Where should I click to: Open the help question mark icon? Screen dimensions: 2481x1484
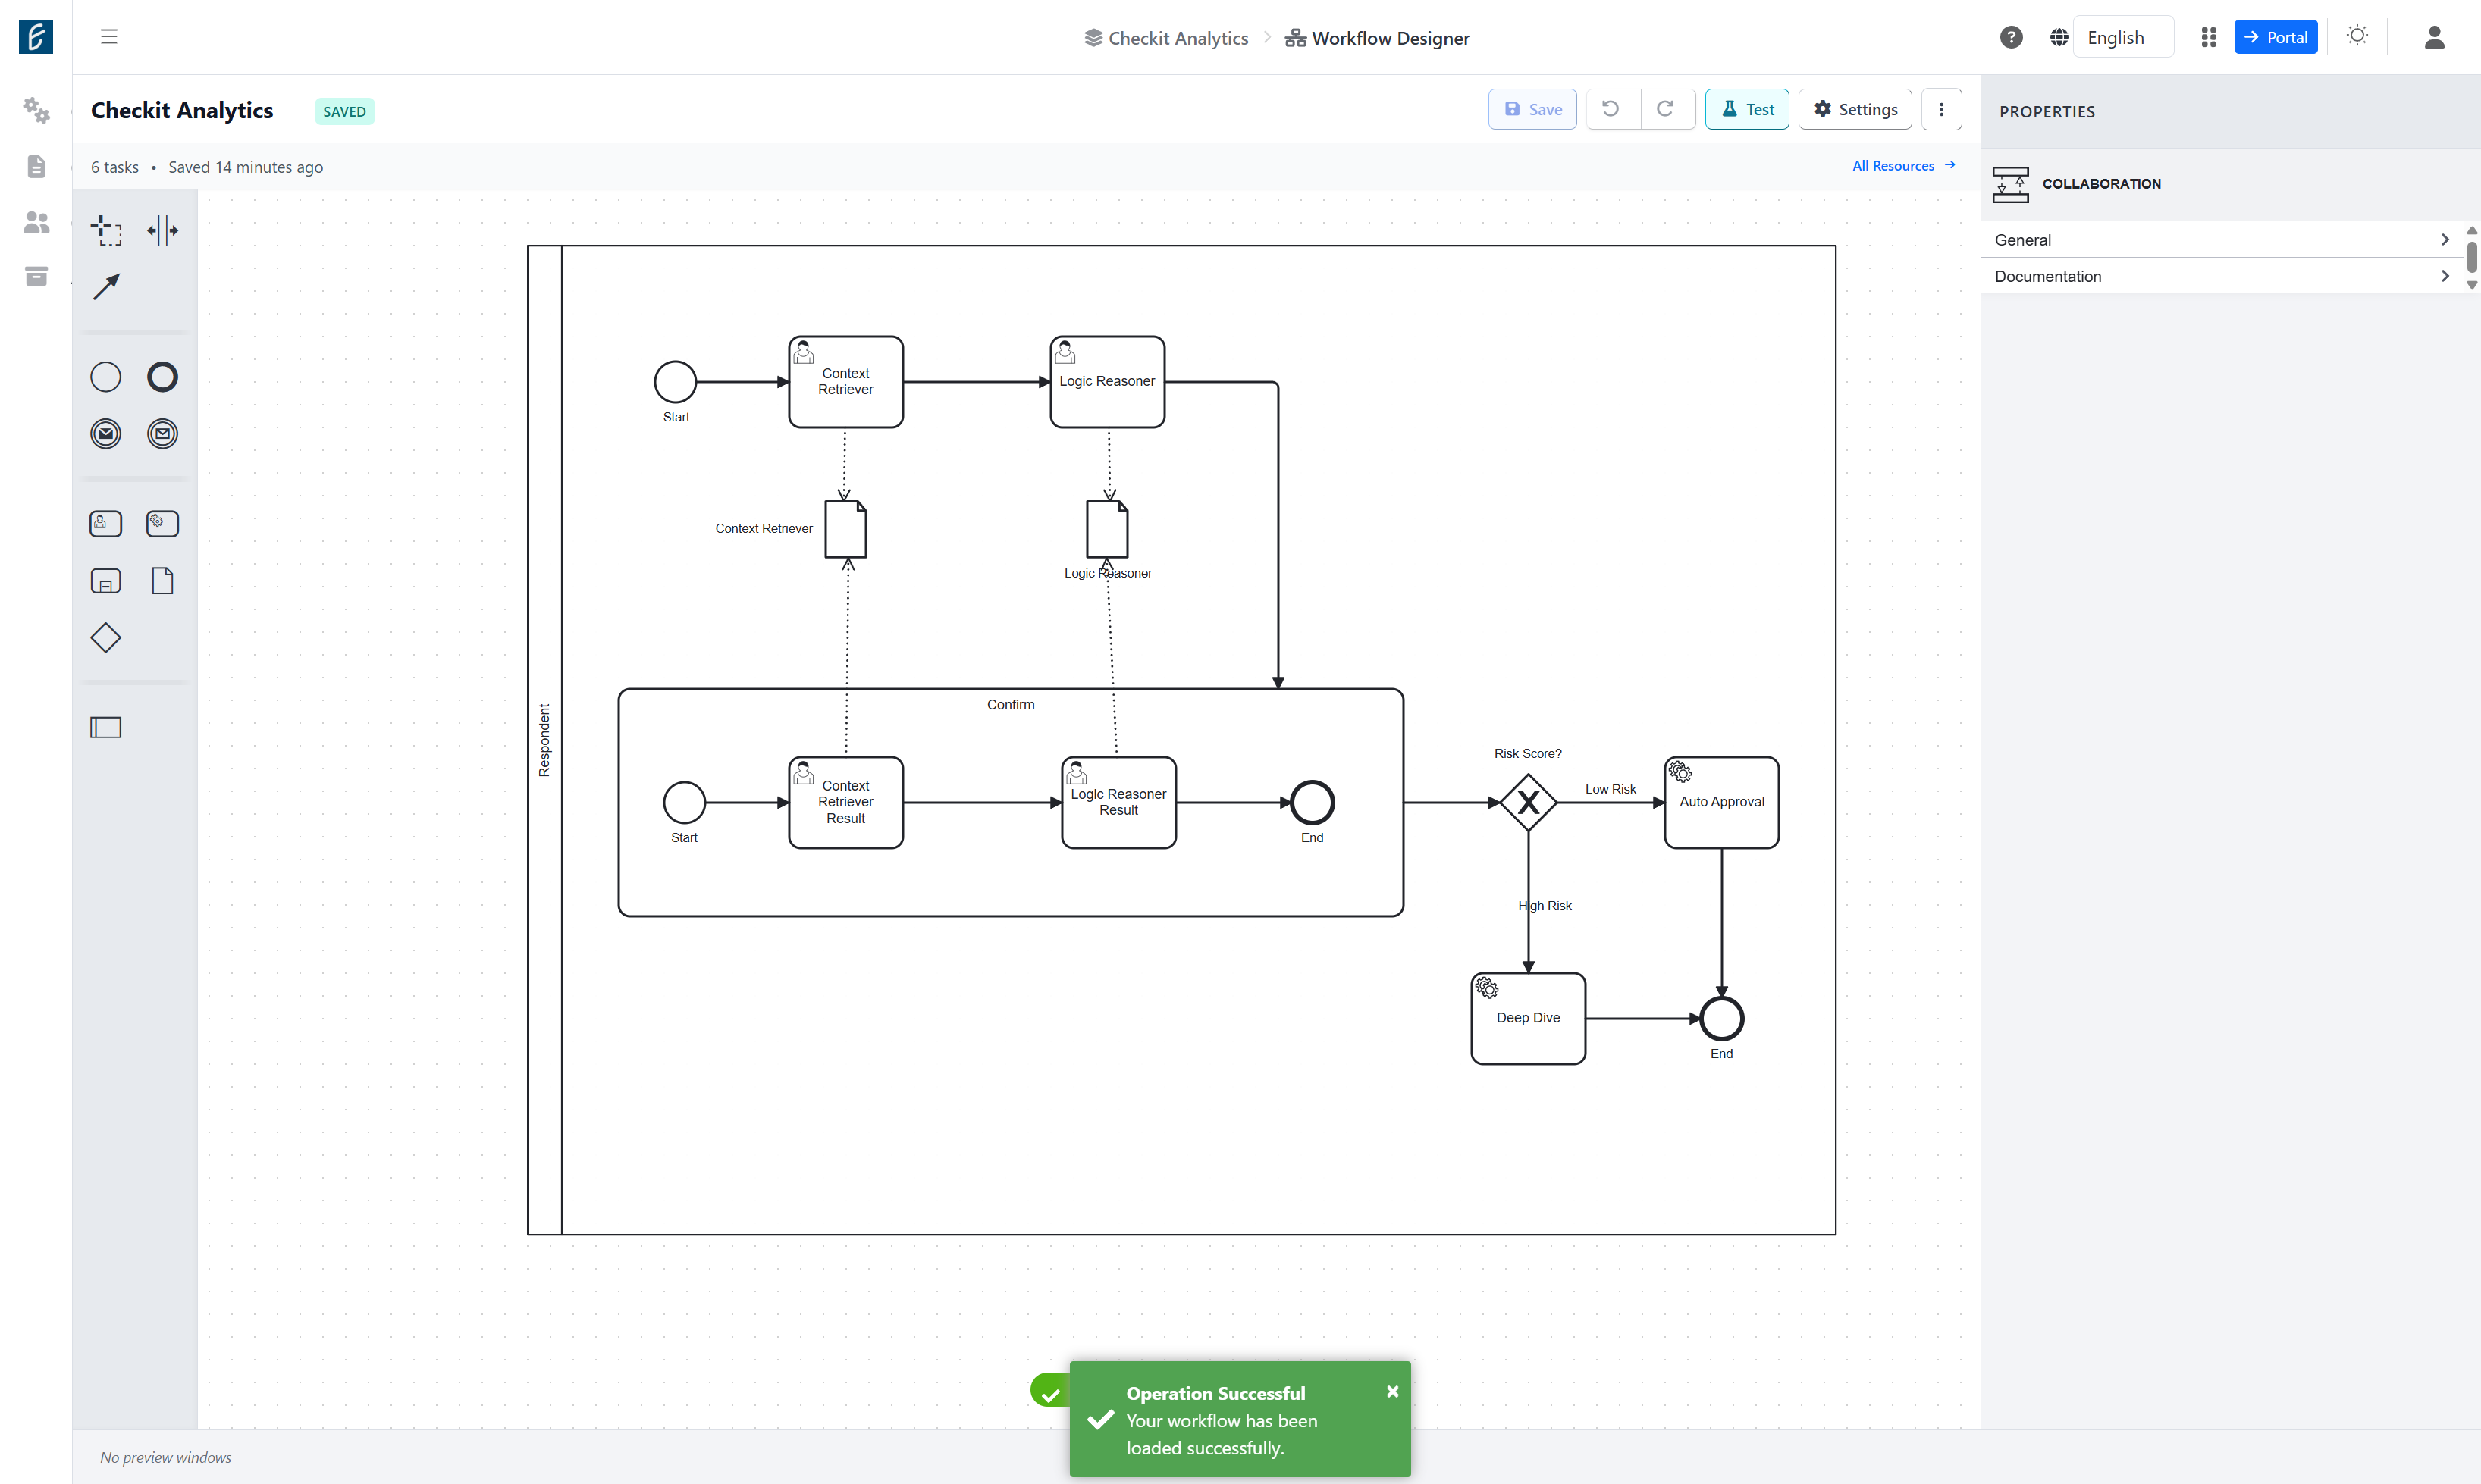[2011, 37]
